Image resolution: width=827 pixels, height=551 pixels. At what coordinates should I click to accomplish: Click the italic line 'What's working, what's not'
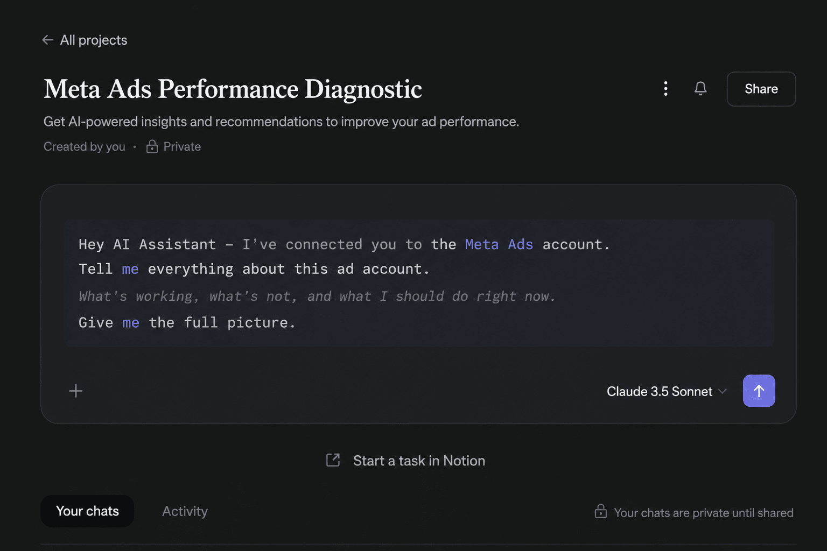(x=317, y=296)
